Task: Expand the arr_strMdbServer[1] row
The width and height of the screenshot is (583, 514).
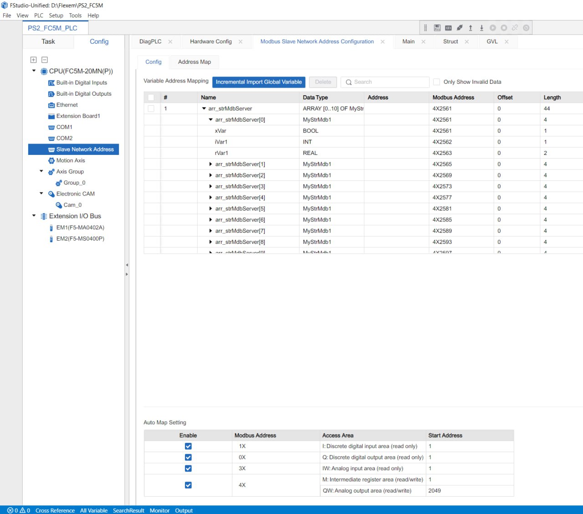Action: click(x=210, y=164)
